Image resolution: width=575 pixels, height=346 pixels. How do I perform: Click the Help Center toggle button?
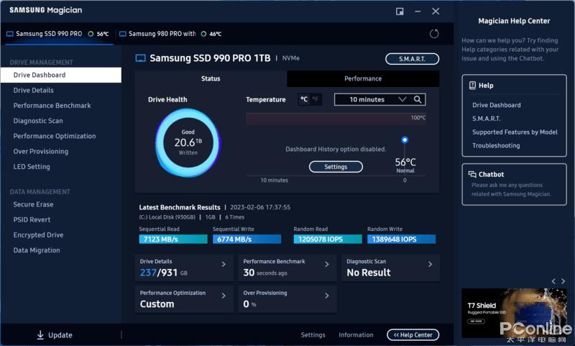[x=413, y=334]
